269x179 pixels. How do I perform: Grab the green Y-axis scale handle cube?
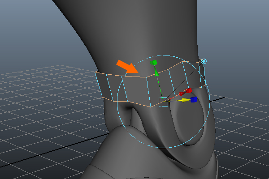pos(153,63)
